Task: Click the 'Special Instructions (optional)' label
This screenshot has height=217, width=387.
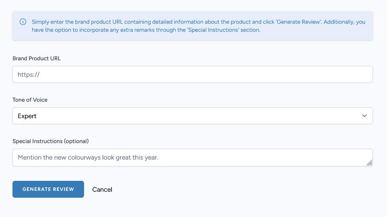Action: 51,141
